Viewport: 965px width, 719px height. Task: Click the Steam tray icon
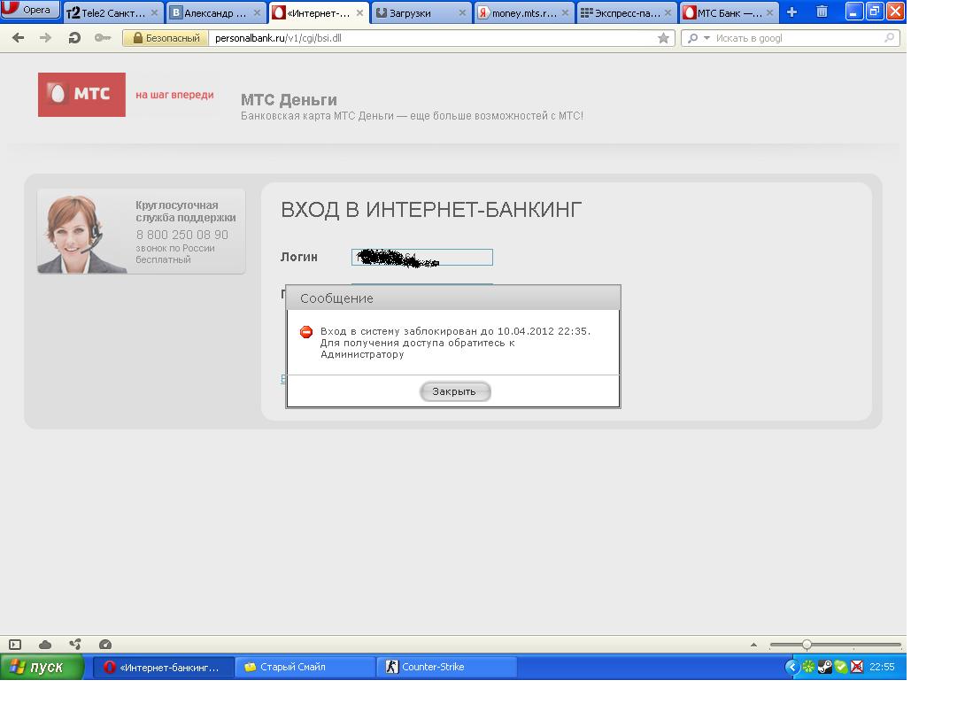tap(825, 667)
